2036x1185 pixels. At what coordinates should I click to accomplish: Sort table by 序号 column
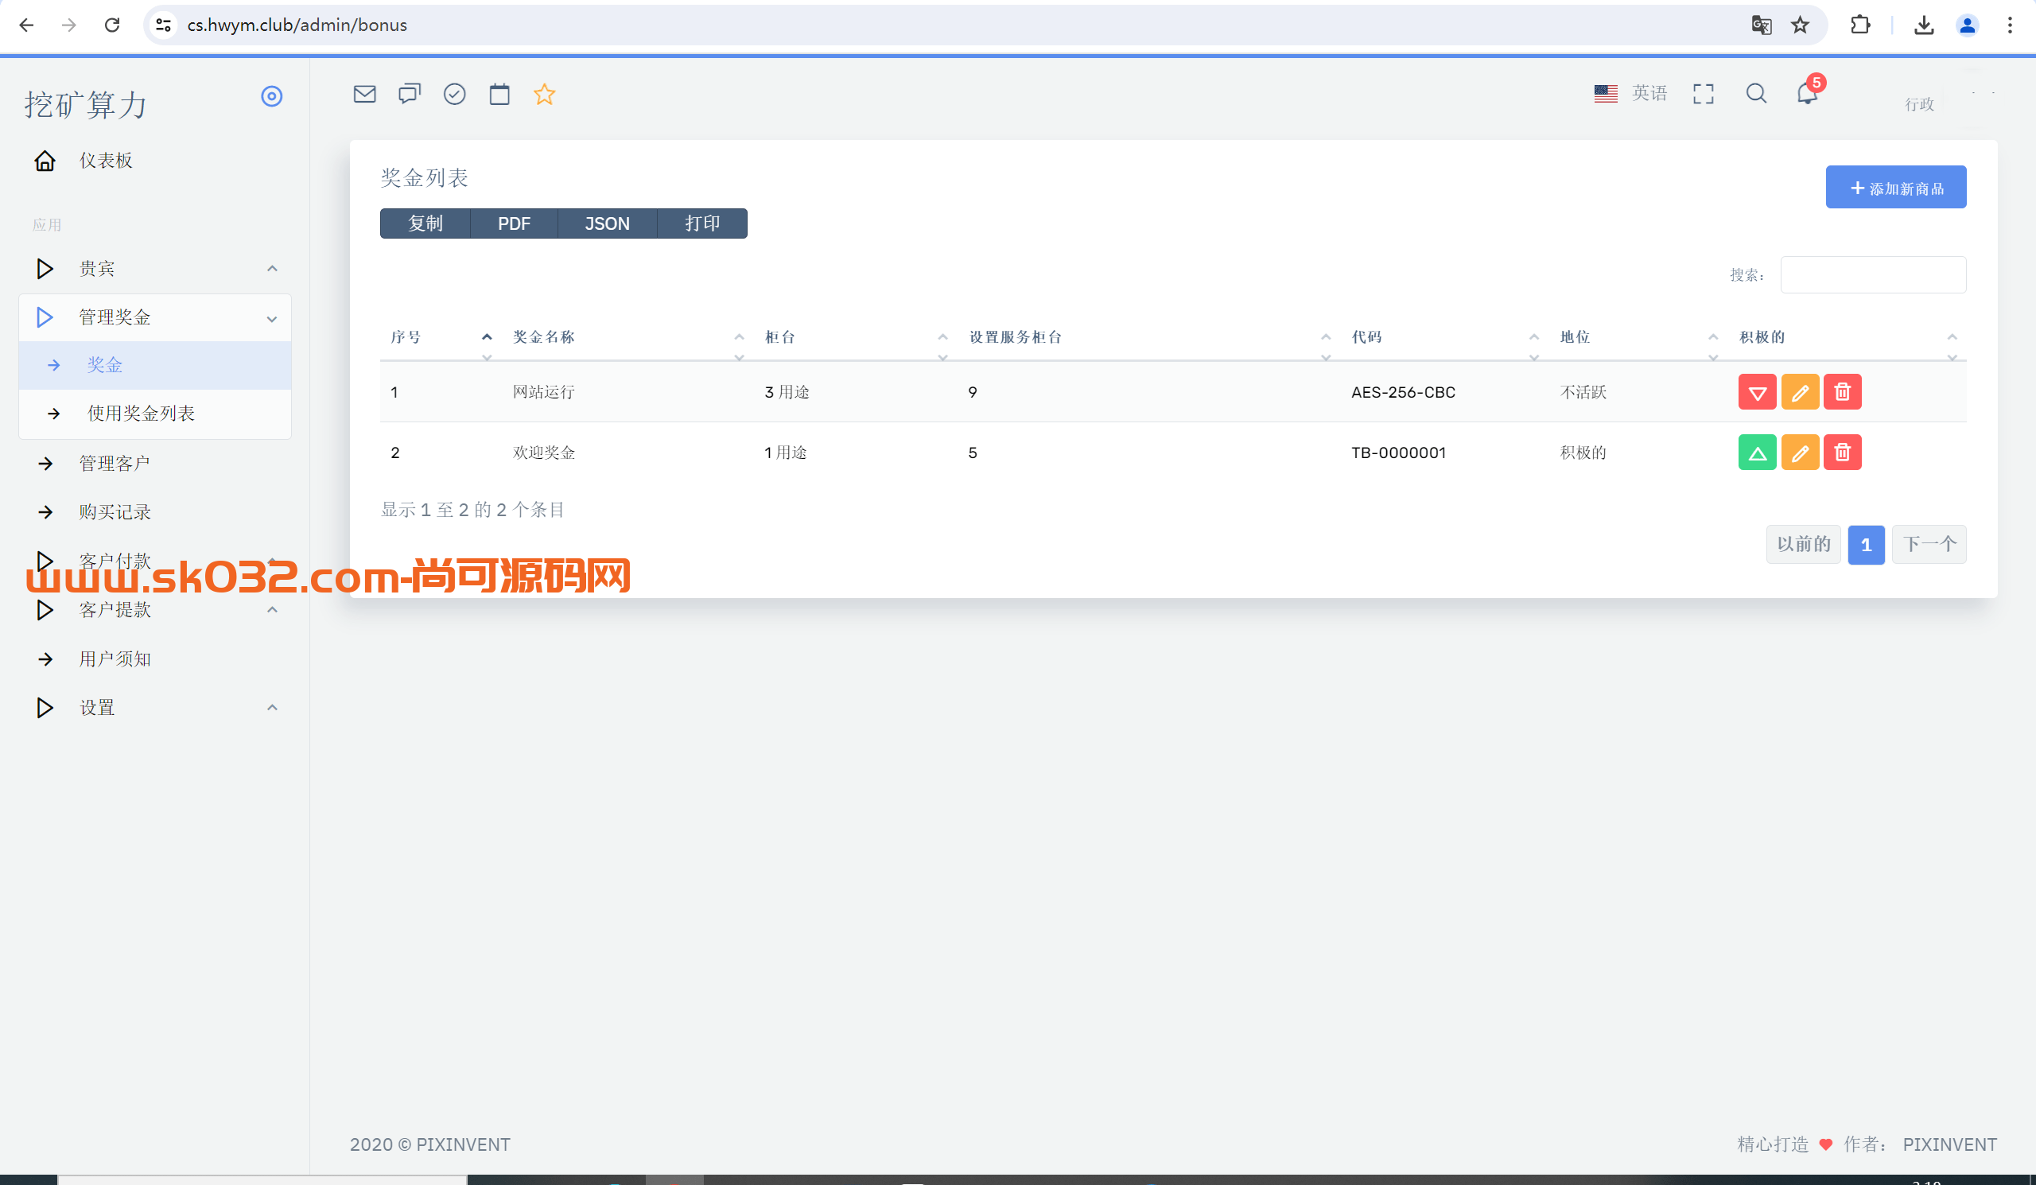pyautogui.click(x=441, y=338)
